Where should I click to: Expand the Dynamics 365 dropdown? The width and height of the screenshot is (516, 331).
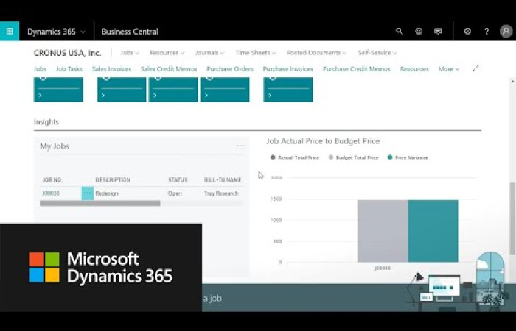click(56, 32)
